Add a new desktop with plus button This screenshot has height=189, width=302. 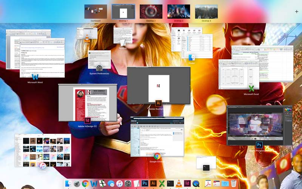tap(296, 12)
